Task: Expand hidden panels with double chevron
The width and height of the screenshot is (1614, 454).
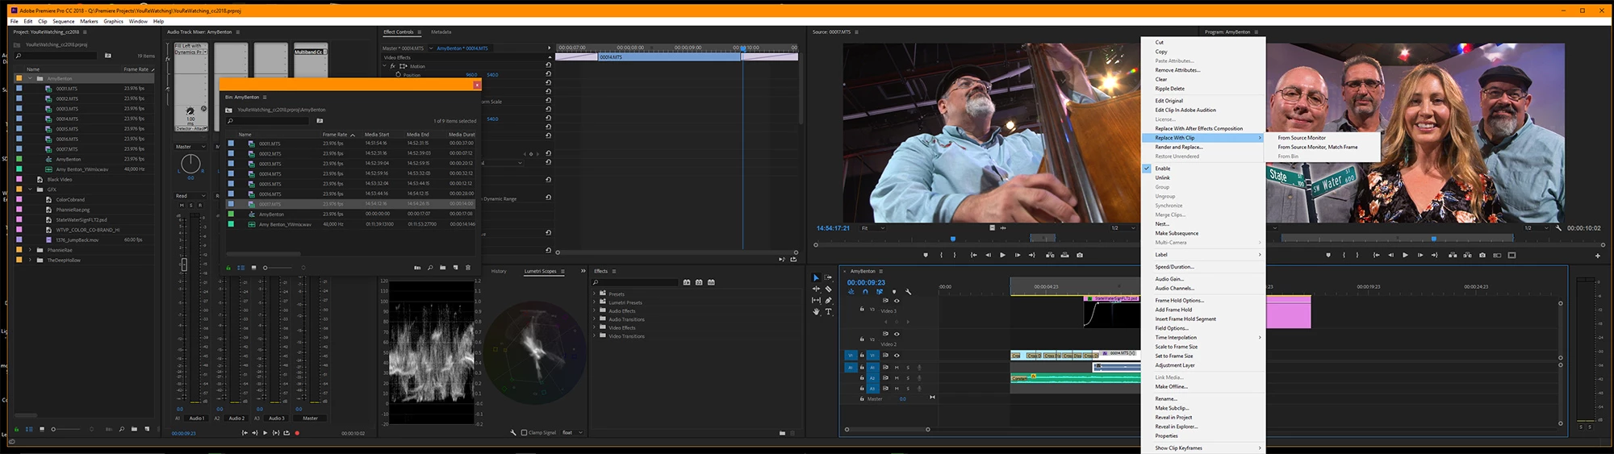Action: [x=583, y=271]
